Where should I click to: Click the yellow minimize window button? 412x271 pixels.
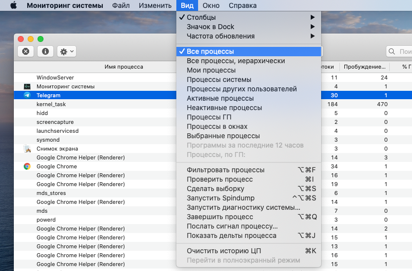click(31, 39)
